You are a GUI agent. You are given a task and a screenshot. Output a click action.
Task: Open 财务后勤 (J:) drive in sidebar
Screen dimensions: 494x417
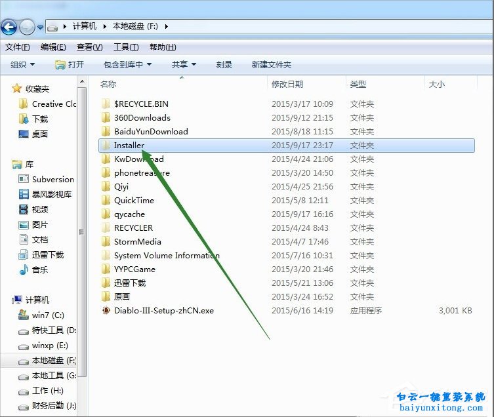pyautogui.click(x=47, y=406)
